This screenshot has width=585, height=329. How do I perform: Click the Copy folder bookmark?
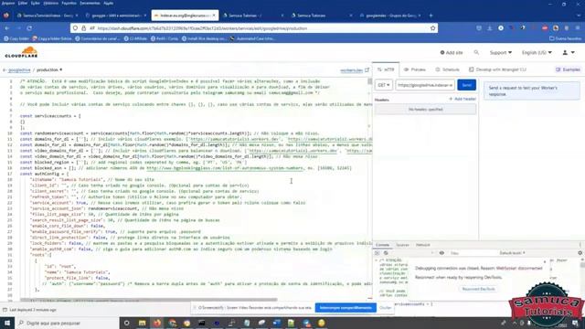tap(16, 38)
